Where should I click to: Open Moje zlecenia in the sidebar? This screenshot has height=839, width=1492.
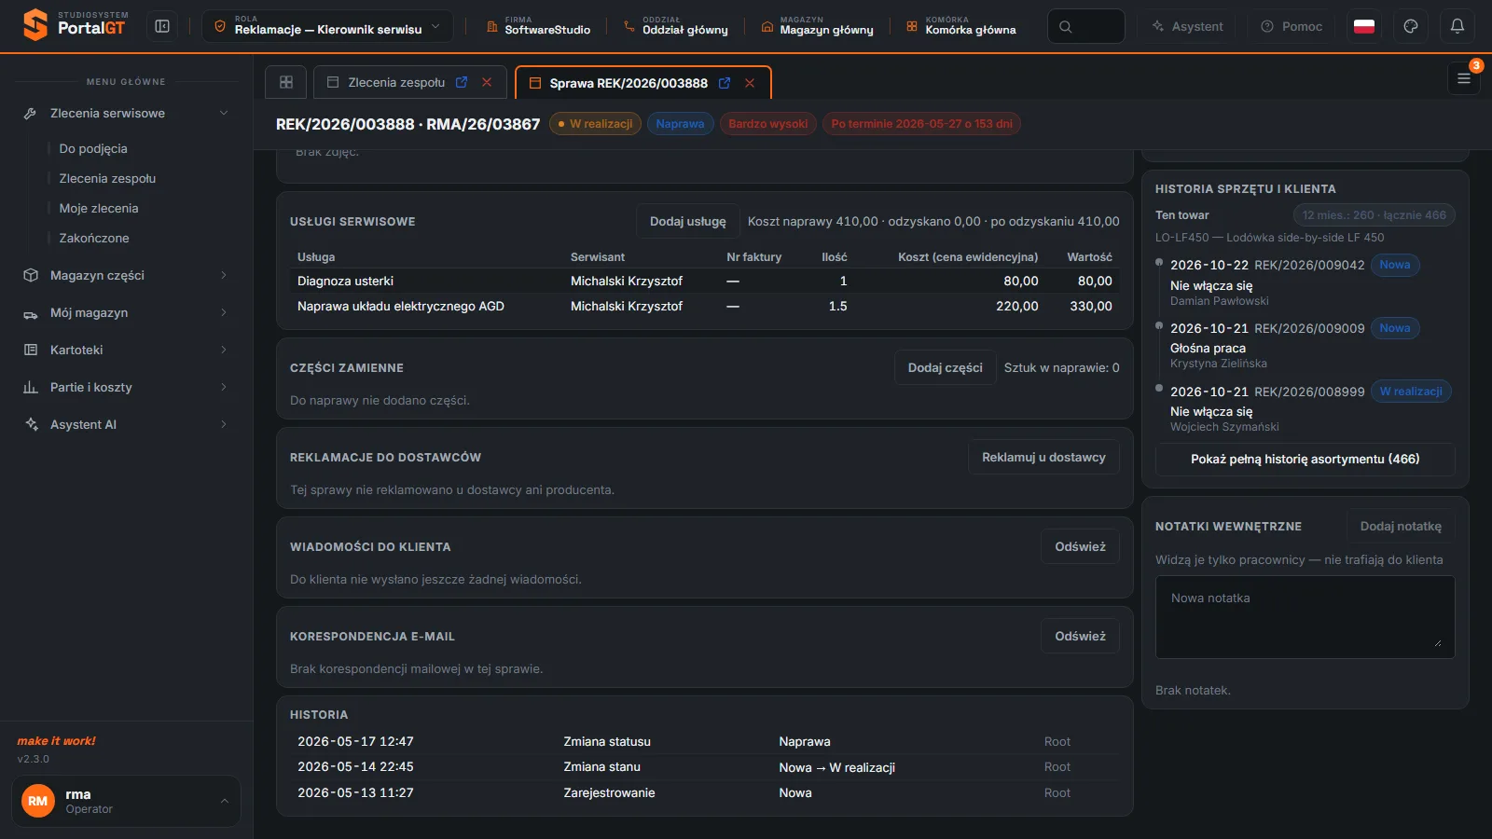tap(99, 208)
